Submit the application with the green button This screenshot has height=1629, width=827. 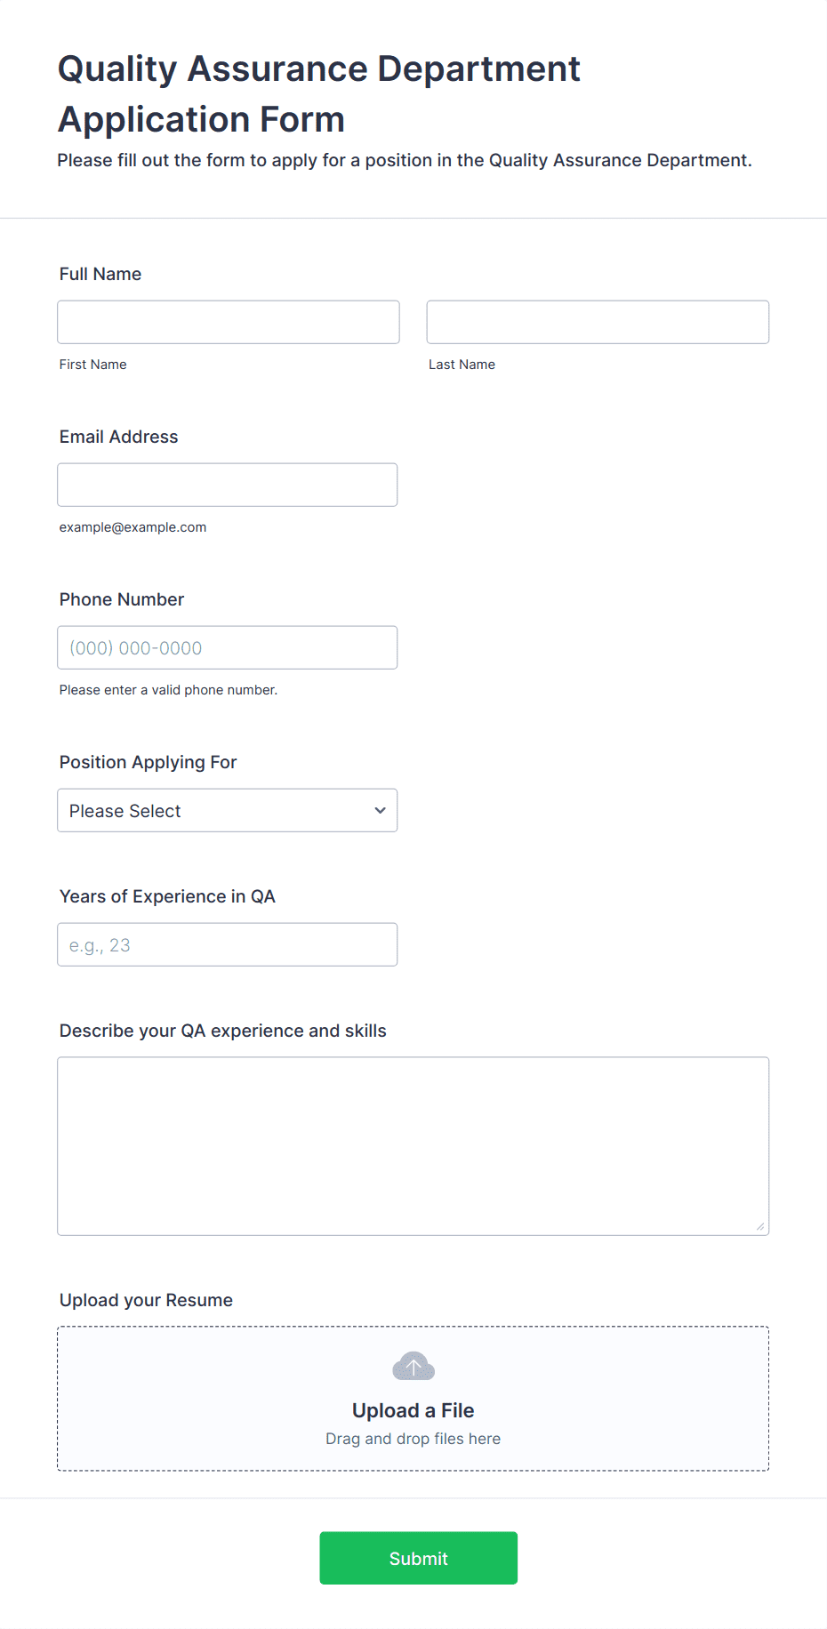pyautogui.click(x=419, y=1558)
